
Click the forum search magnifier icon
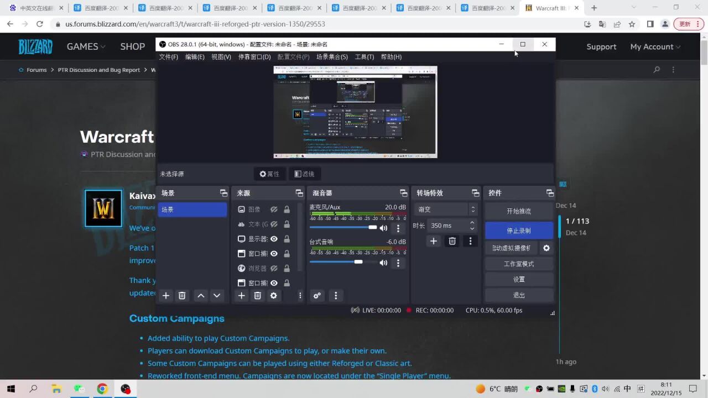pyautogui.click(x=657, y=70)
